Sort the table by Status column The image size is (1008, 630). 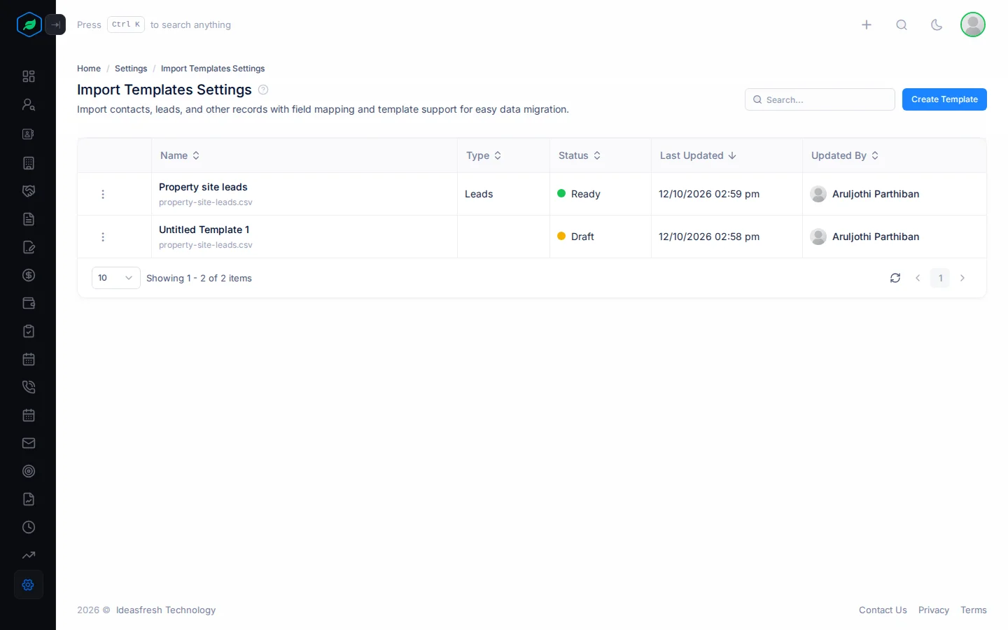[x=580, y=155]
